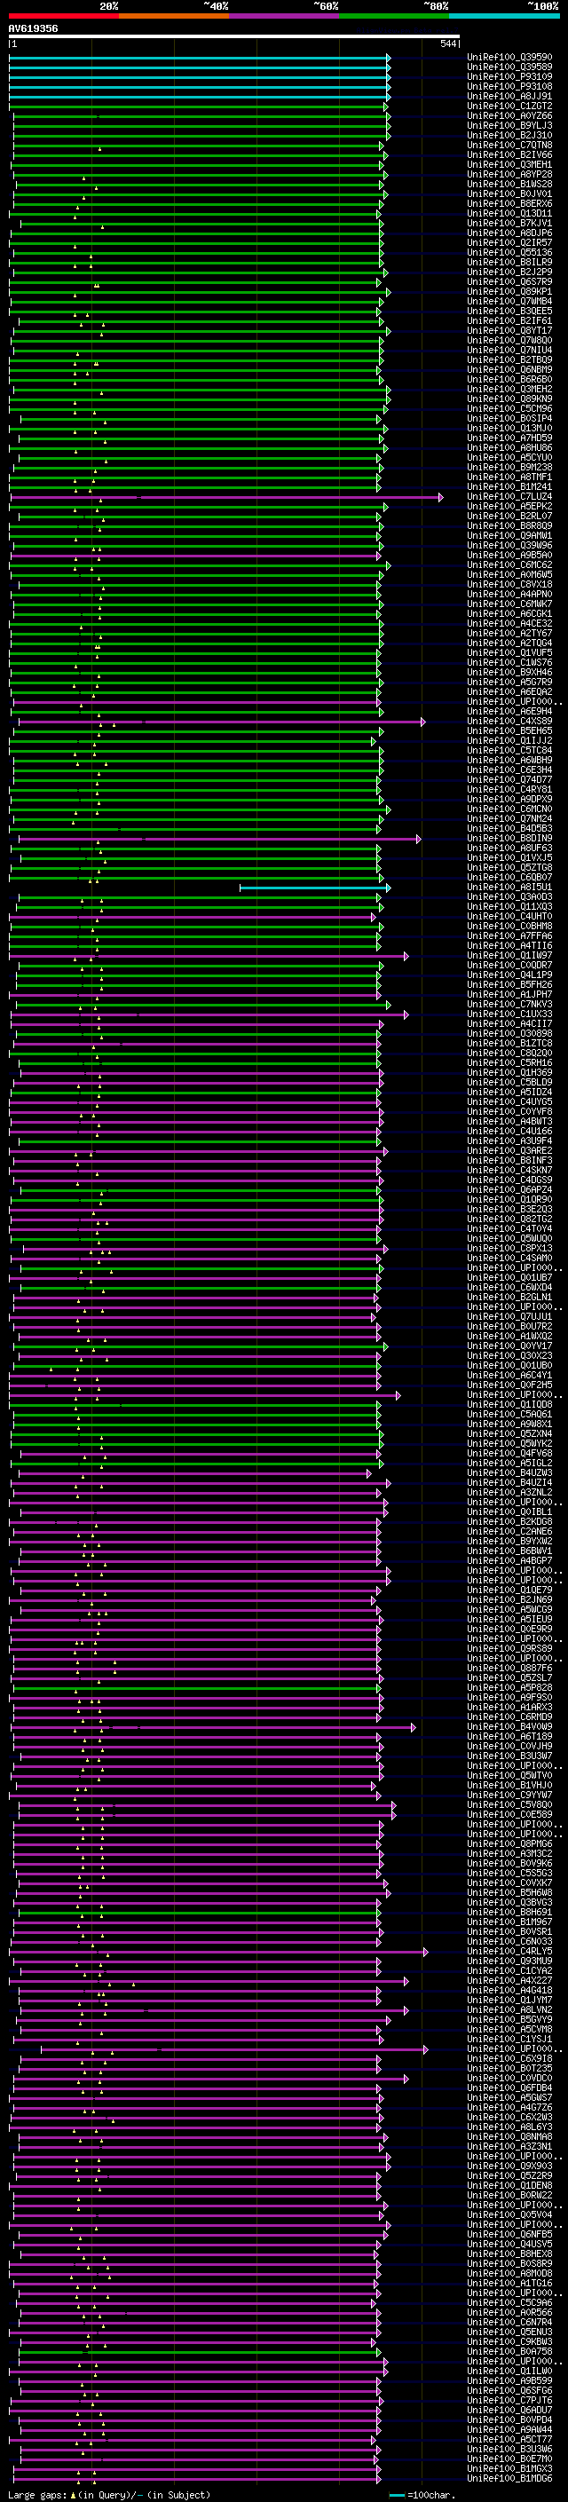Select the label UniRef100_B2J2P9
Image resolution: width=568 pixels, height=2502 pixels.
pyautogui.click(x=509, y=272)
